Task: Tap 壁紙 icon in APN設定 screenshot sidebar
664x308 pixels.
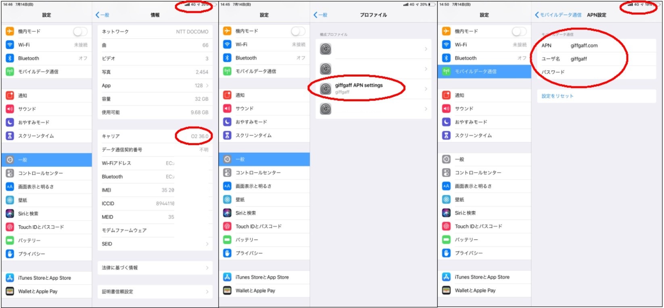Action: pyautogui.click(x=446, y=199)
